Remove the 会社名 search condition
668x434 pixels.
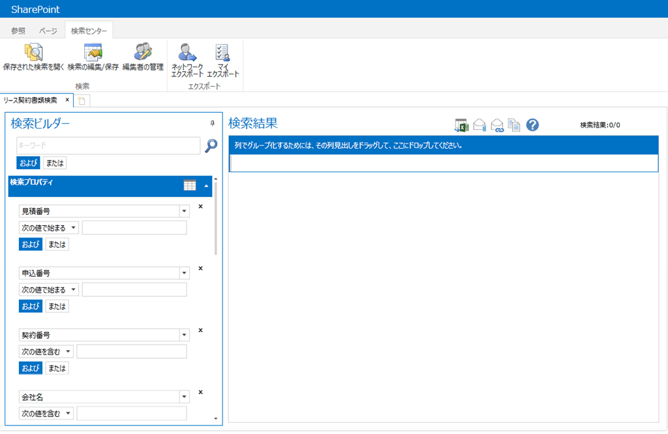(x=201, y=392)
